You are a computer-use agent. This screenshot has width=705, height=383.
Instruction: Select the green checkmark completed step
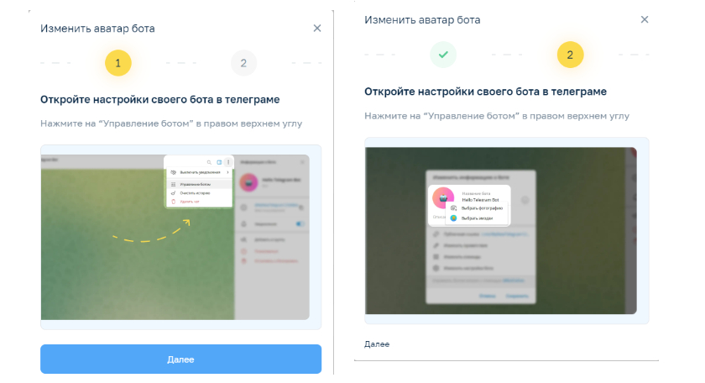pyautogui.click(x=443, y=55)
